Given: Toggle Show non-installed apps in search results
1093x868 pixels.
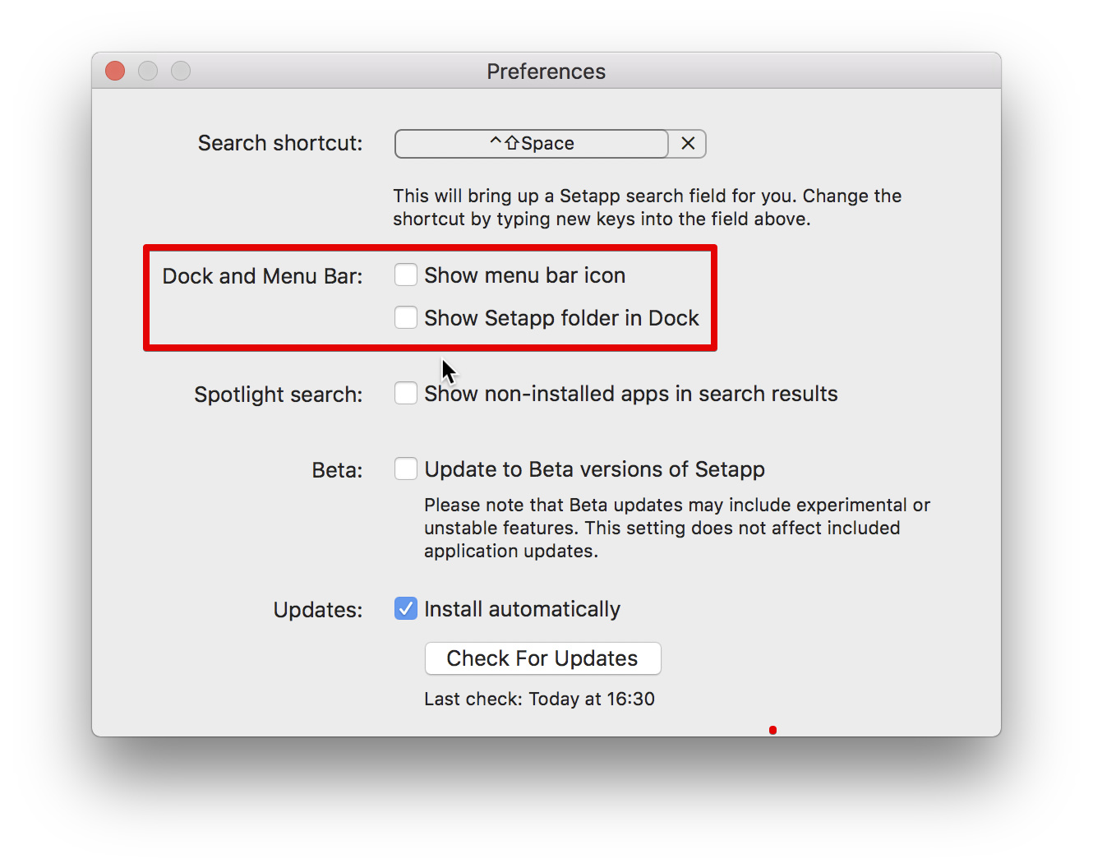Looking at the screenshot, I should click(406, 394).
